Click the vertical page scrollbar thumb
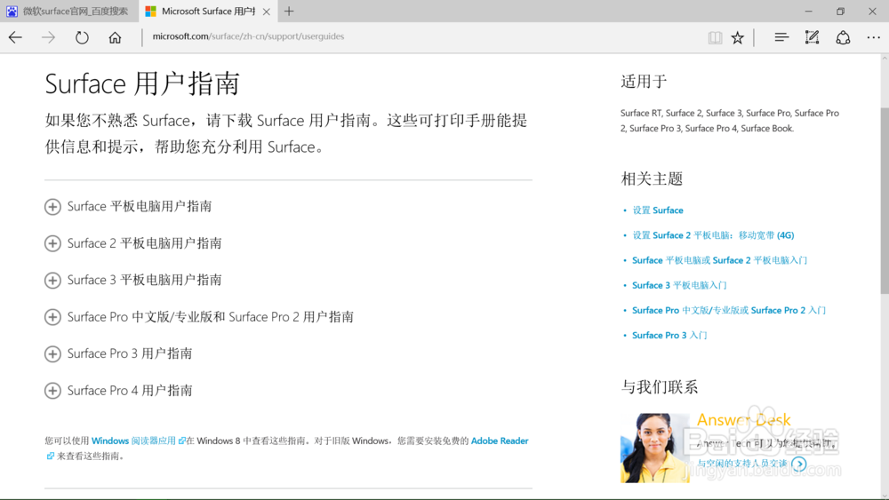 point(885,201)
